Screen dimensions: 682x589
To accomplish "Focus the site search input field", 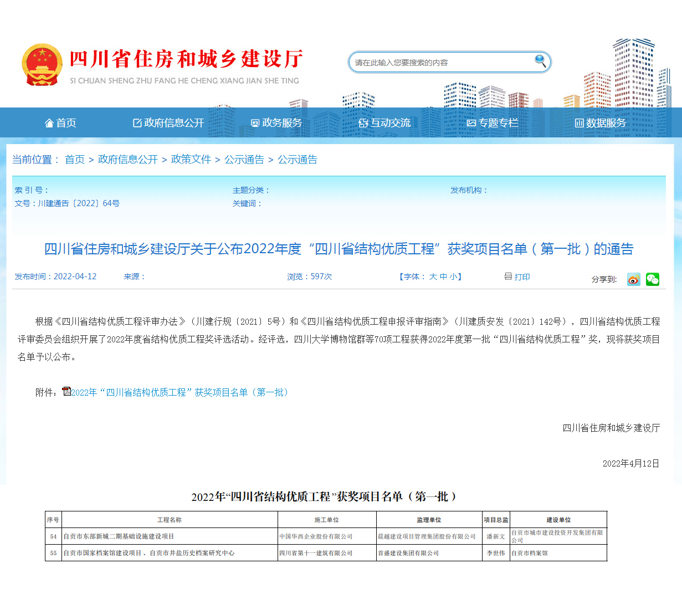I will [442, 63].
